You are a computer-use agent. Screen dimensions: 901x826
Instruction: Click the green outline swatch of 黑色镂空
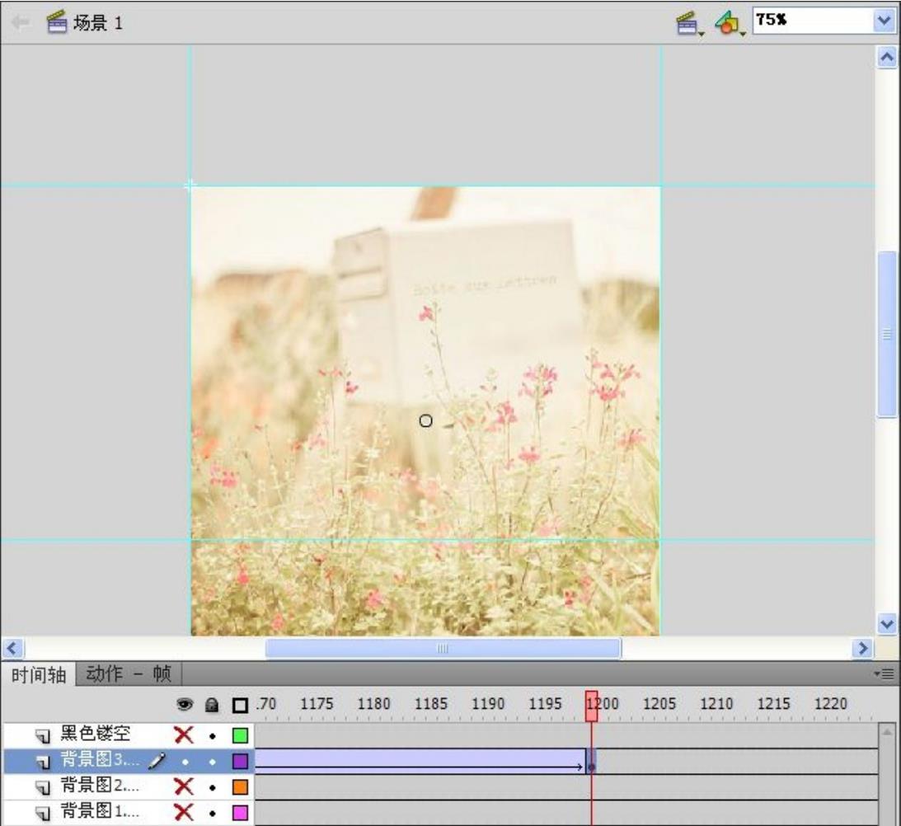click(x=241, y=734)
